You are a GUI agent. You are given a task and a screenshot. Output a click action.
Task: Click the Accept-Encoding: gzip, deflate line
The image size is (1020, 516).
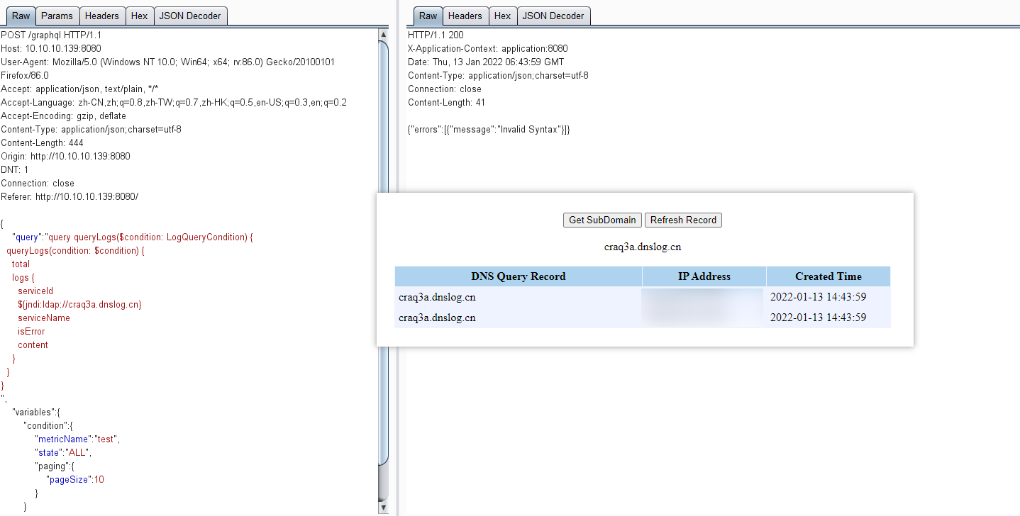tap(64, 116)
